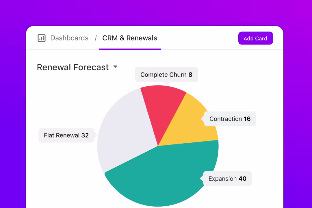Click the purple underline below CRM & Renewals
The width and height of the screenshot is (312, 208).
(x=130, y=49)
